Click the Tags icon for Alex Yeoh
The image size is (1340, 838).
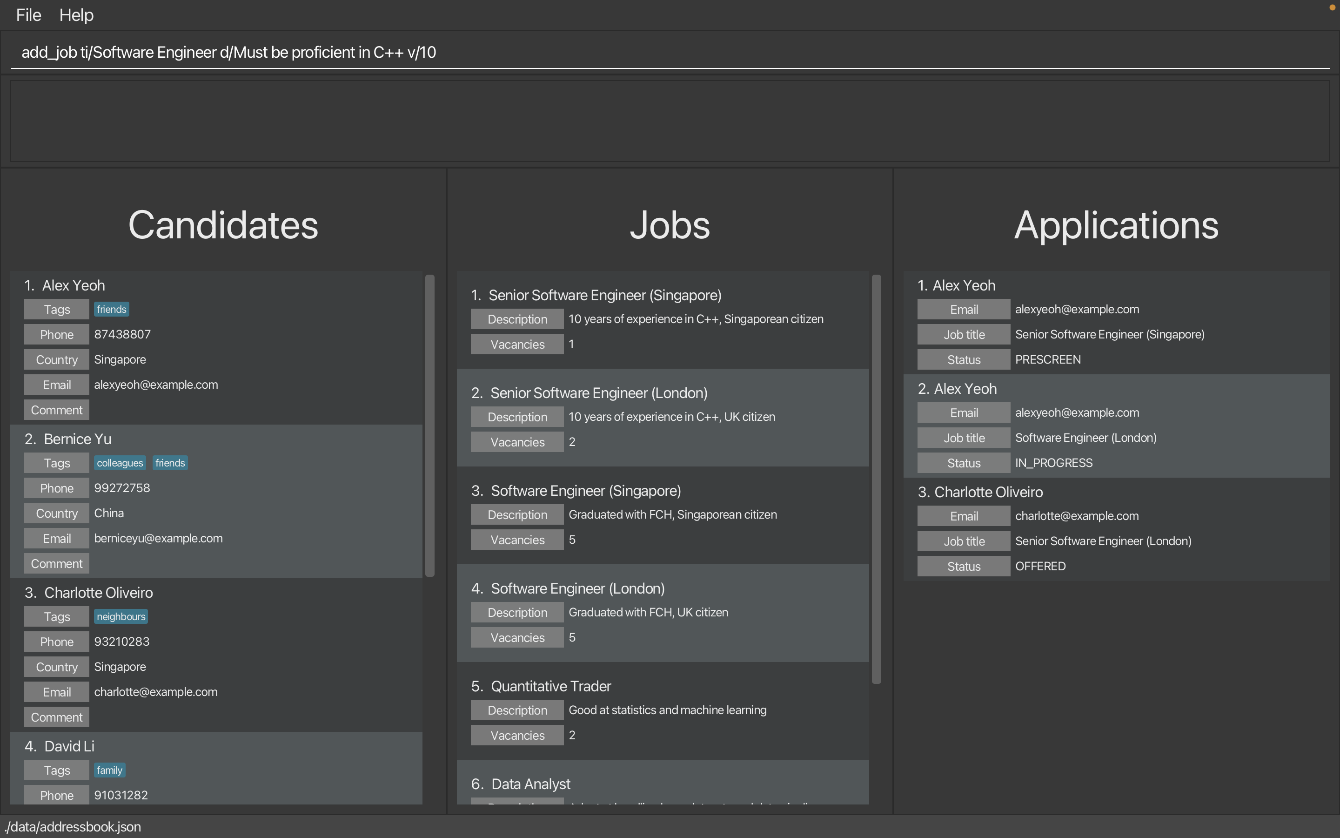click(55, 309)
